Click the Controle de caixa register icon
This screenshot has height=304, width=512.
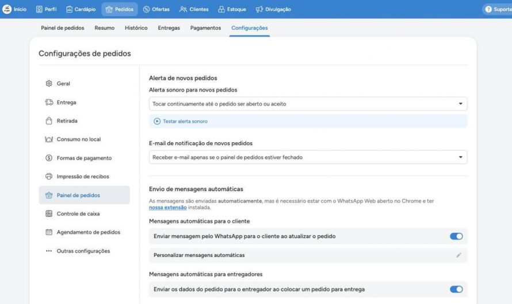point(49,213)
